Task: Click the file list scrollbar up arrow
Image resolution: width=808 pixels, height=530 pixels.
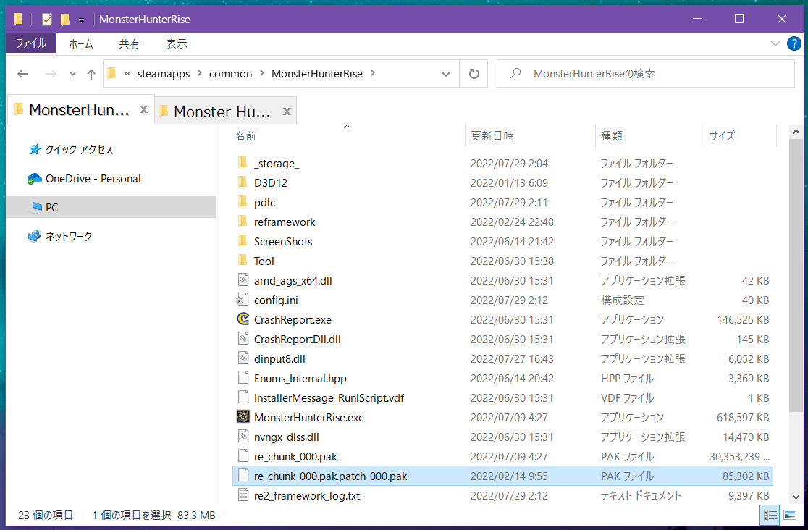Action: (796, 132)
